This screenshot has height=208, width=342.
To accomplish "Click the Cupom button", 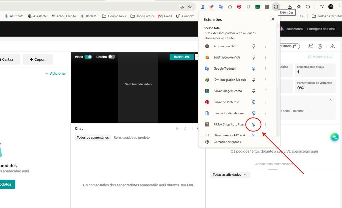I will click(38, 59).
